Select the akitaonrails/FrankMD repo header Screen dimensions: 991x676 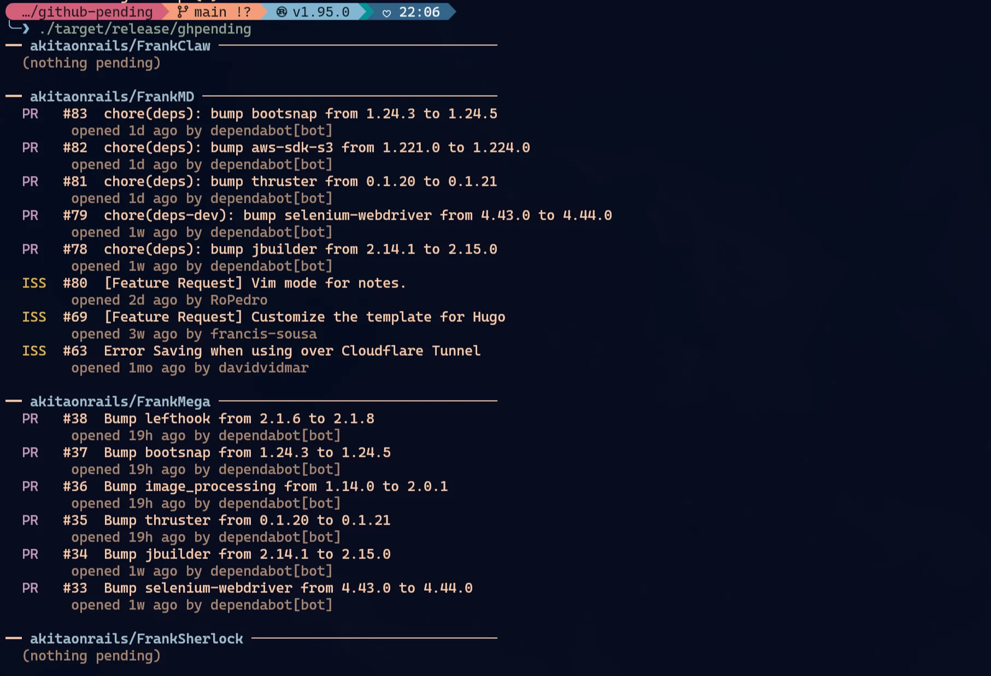(x=112, y=97)
